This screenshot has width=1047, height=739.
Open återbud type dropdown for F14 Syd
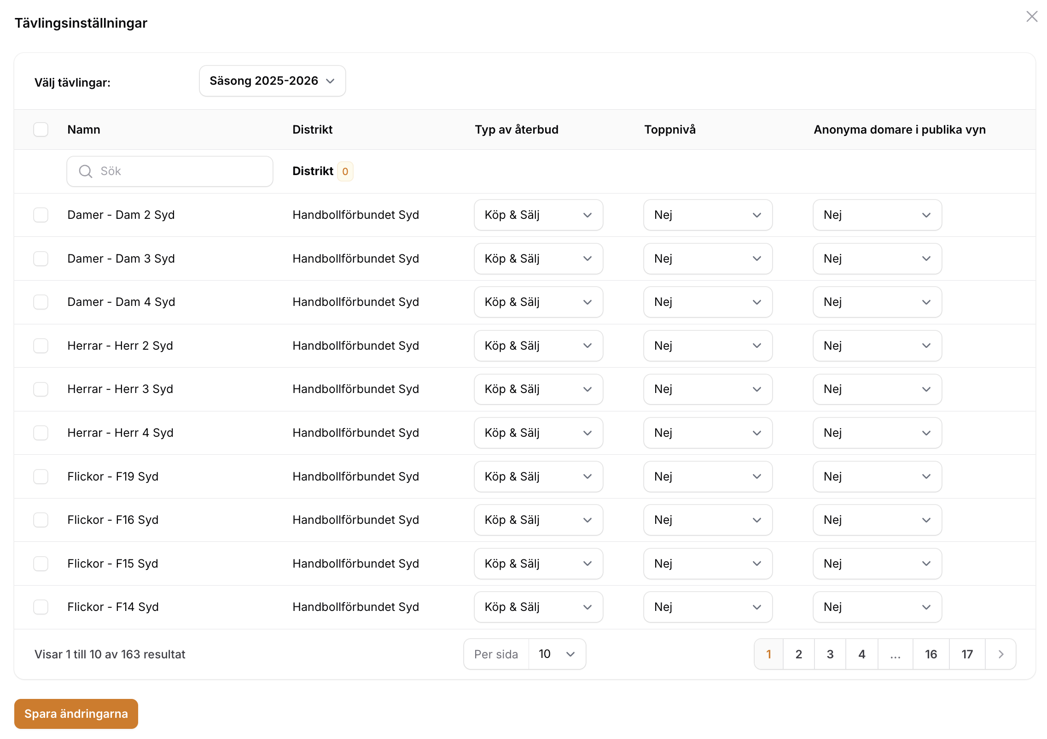click(x=539, y=607)
